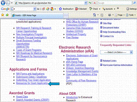Click the browser Back arrow button
The width and height of the screenshot is (137, 102).
[x=3, y=3]
